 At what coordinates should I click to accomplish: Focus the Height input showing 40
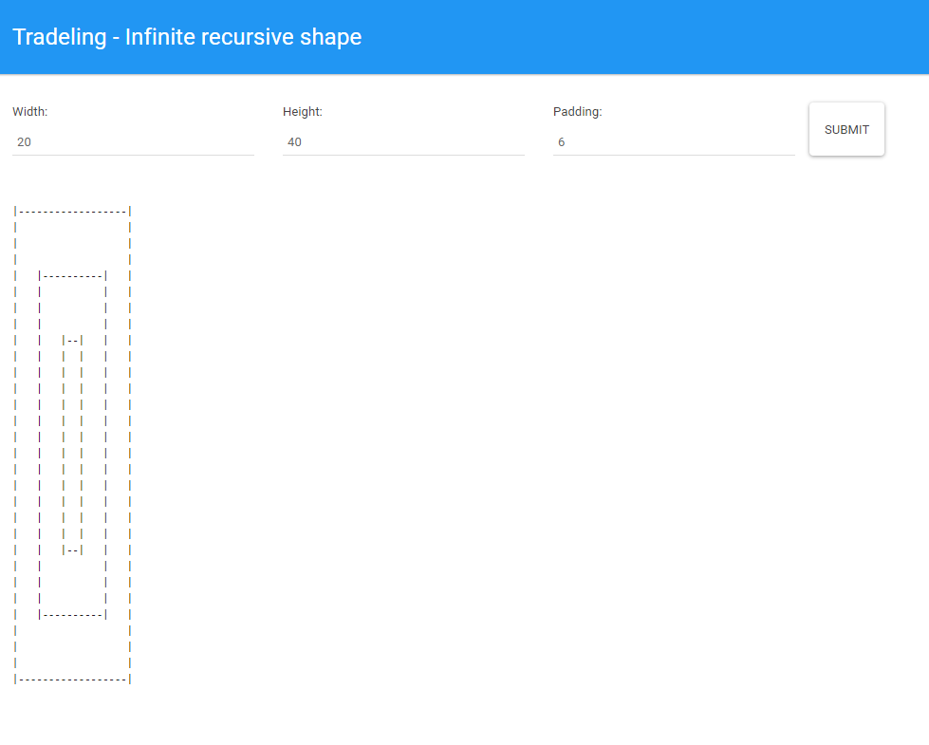point(403,142)
